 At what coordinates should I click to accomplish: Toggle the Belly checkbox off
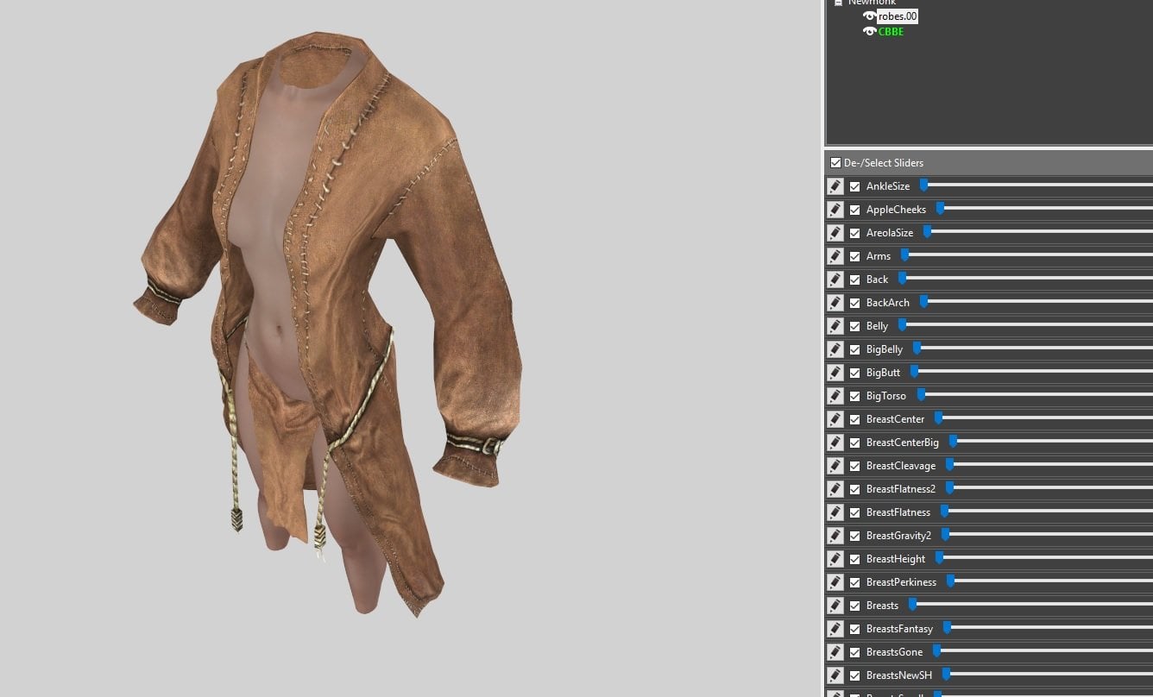[x=854, y=326]
